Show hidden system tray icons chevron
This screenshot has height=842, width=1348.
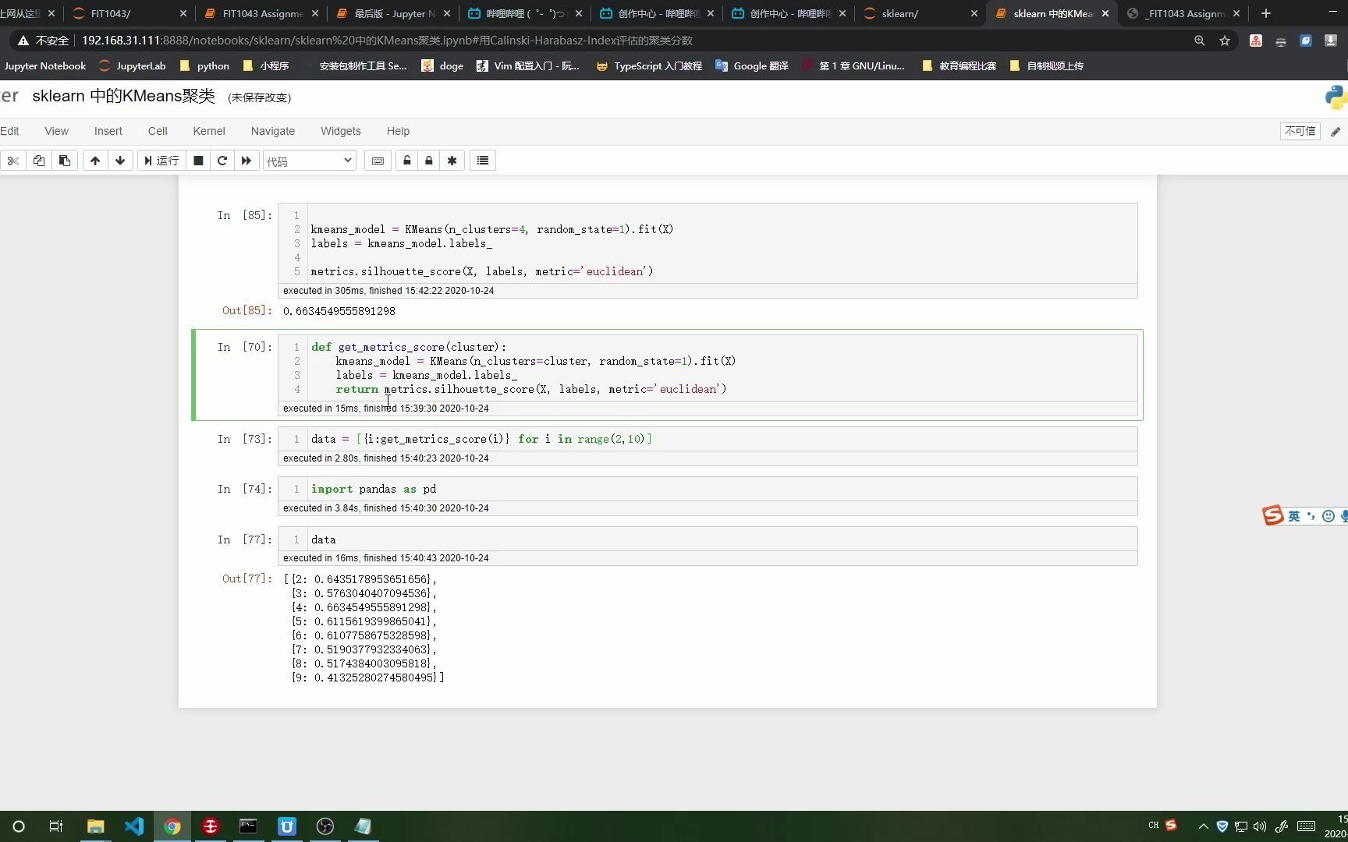pyautogui.click(x=1203, y=826)
